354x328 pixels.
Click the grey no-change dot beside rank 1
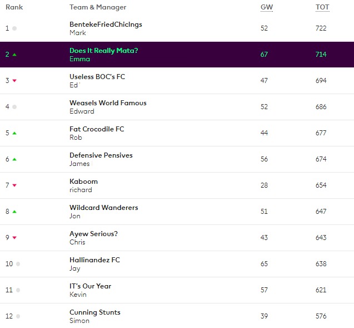point(14,28)
